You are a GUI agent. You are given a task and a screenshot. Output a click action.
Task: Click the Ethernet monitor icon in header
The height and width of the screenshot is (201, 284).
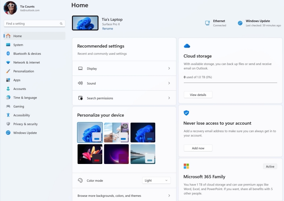(x=208, y=23)
